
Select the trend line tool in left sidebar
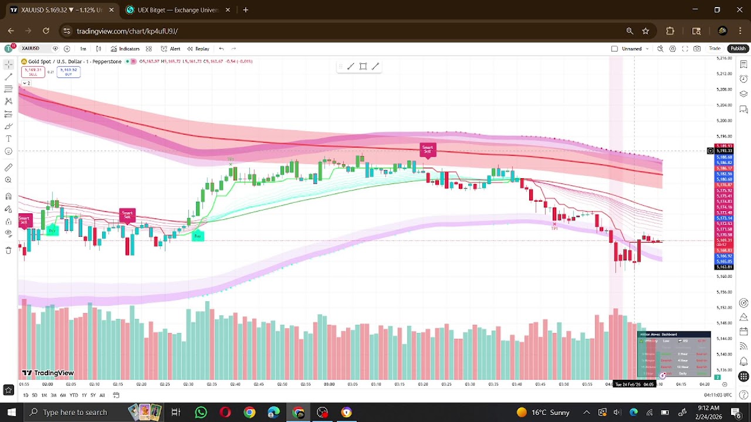[x=8, y=77]
